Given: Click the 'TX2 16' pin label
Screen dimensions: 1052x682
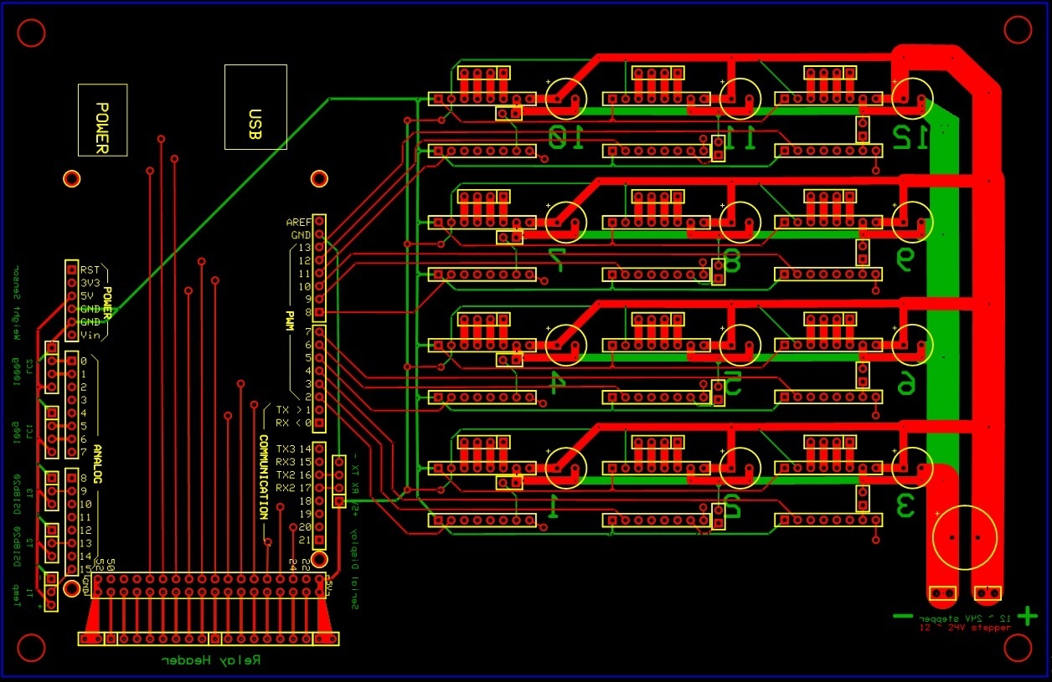Looking at the screenshot, I should pos(293,474).
